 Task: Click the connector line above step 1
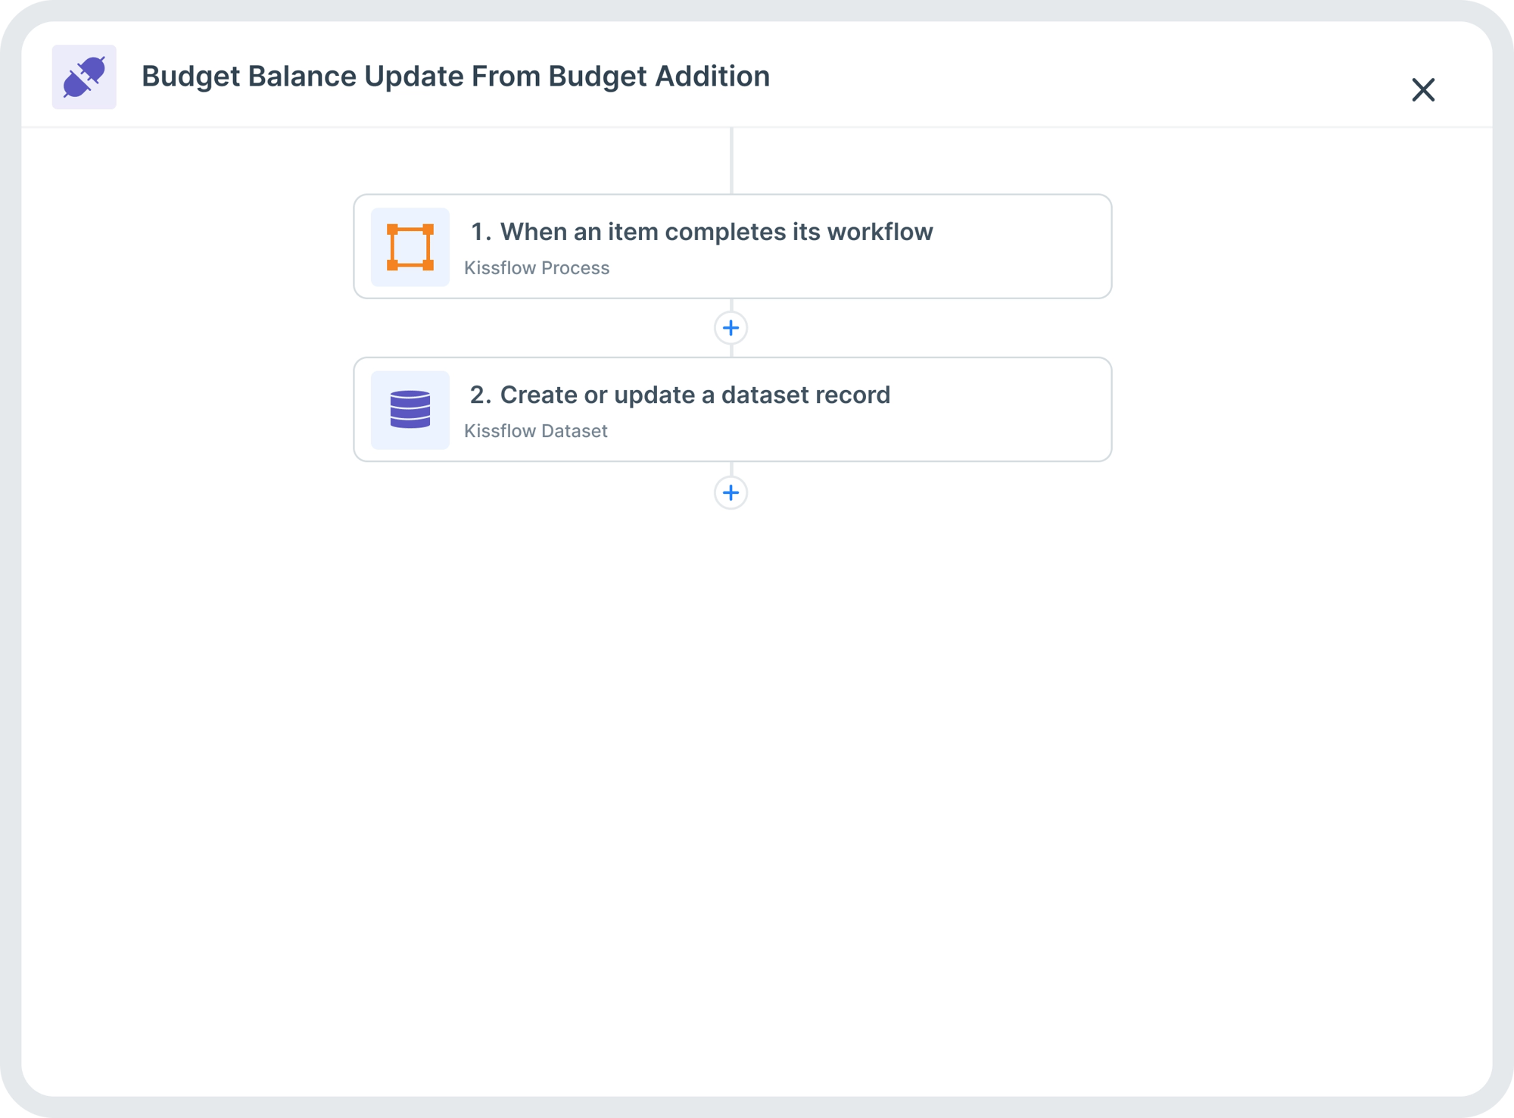pyautogui.click(x=731, y=161)
